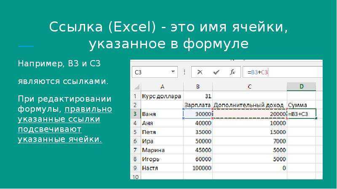
Task: Click the name cell 'Аня'
Action: [162, 123]
